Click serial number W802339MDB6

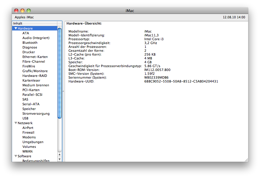[156, 77]
